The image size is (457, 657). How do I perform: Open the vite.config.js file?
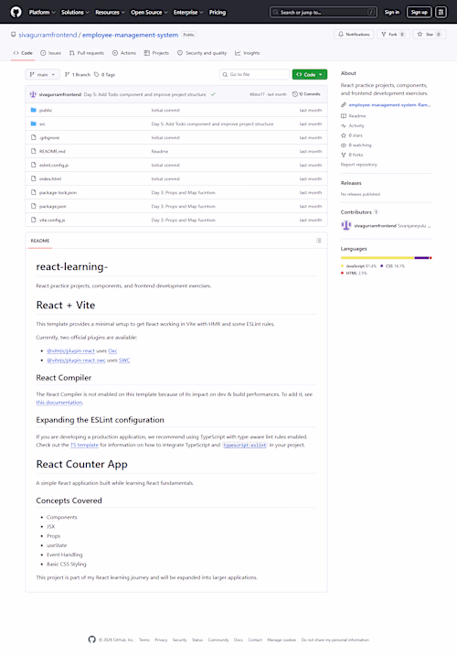[x=52, y=220]
